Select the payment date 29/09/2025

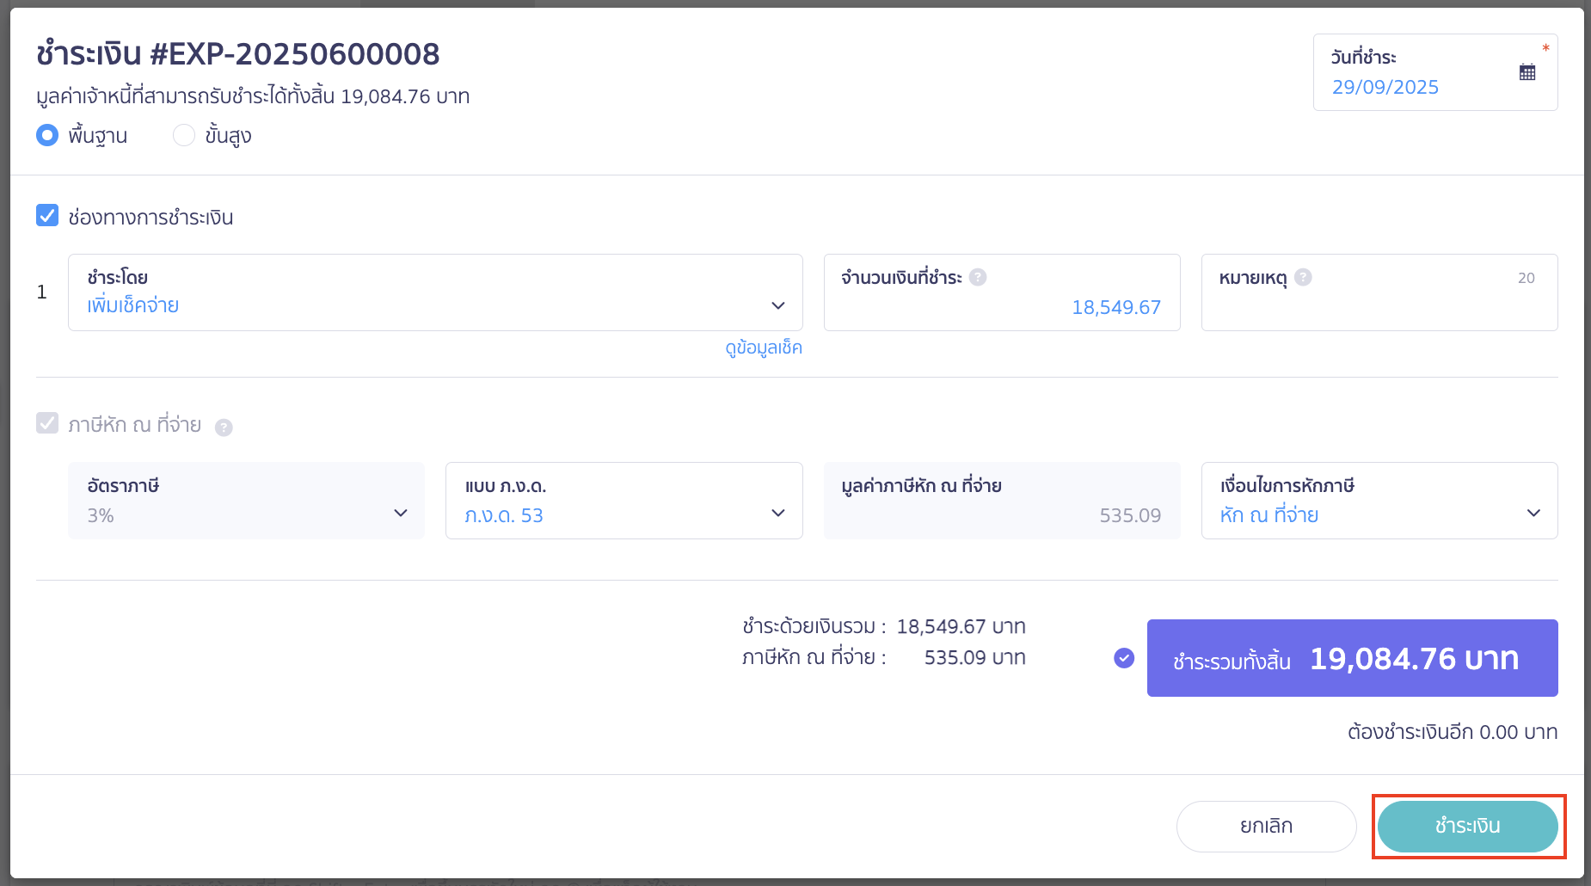pos(1385,87)
